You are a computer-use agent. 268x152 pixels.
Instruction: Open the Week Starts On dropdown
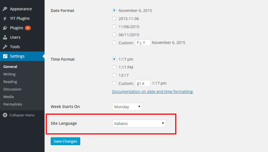(x=127, y=107)
